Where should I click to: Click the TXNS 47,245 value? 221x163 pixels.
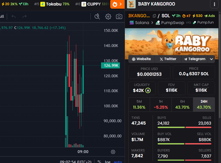click(139, 123)
